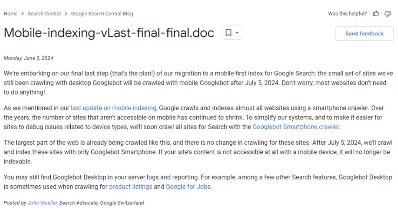Follow the product listings link
398x218 pixels.
pos(131,187)
